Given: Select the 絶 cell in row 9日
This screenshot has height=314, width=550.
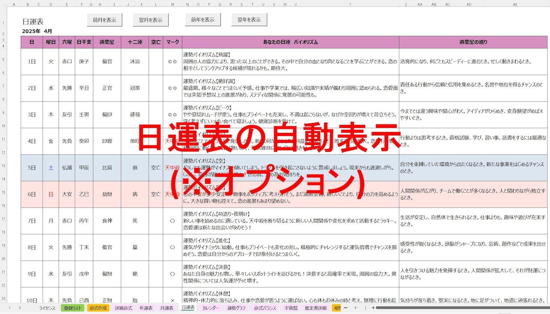Looking at the screenshot, I should [135, 274].
